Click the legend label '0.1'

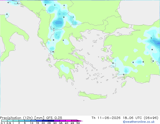point(3,123)
